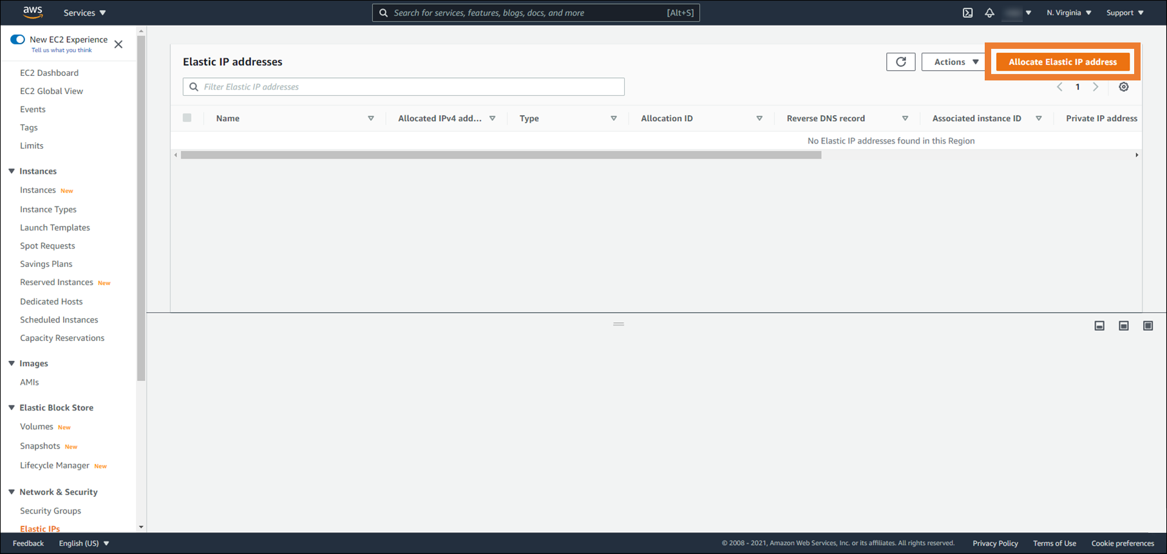Click the table horizontal scrollbar thumb

501,155
